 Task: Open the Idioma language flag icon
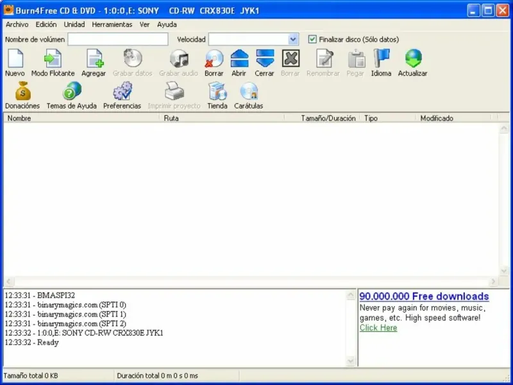(382, 58)
